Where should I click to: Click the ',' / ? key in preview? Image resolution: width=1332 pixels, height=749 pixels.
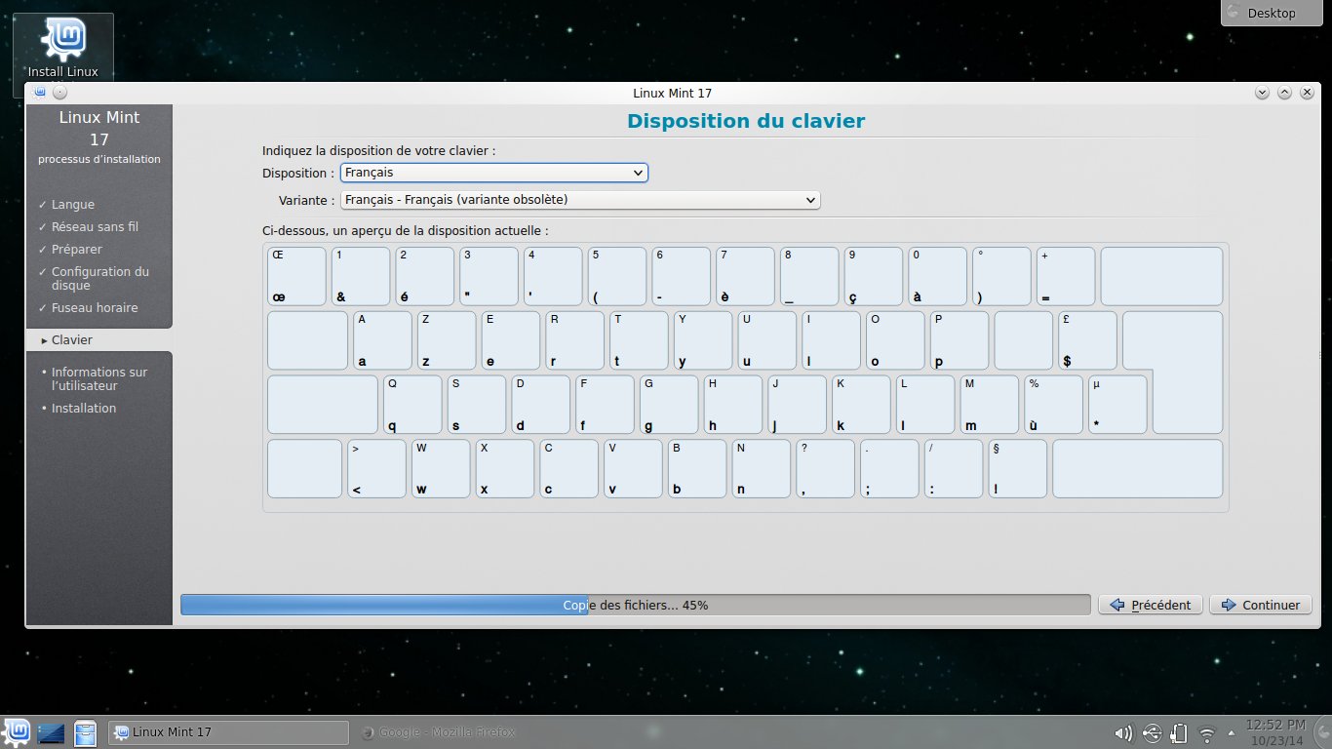(826, 469)
